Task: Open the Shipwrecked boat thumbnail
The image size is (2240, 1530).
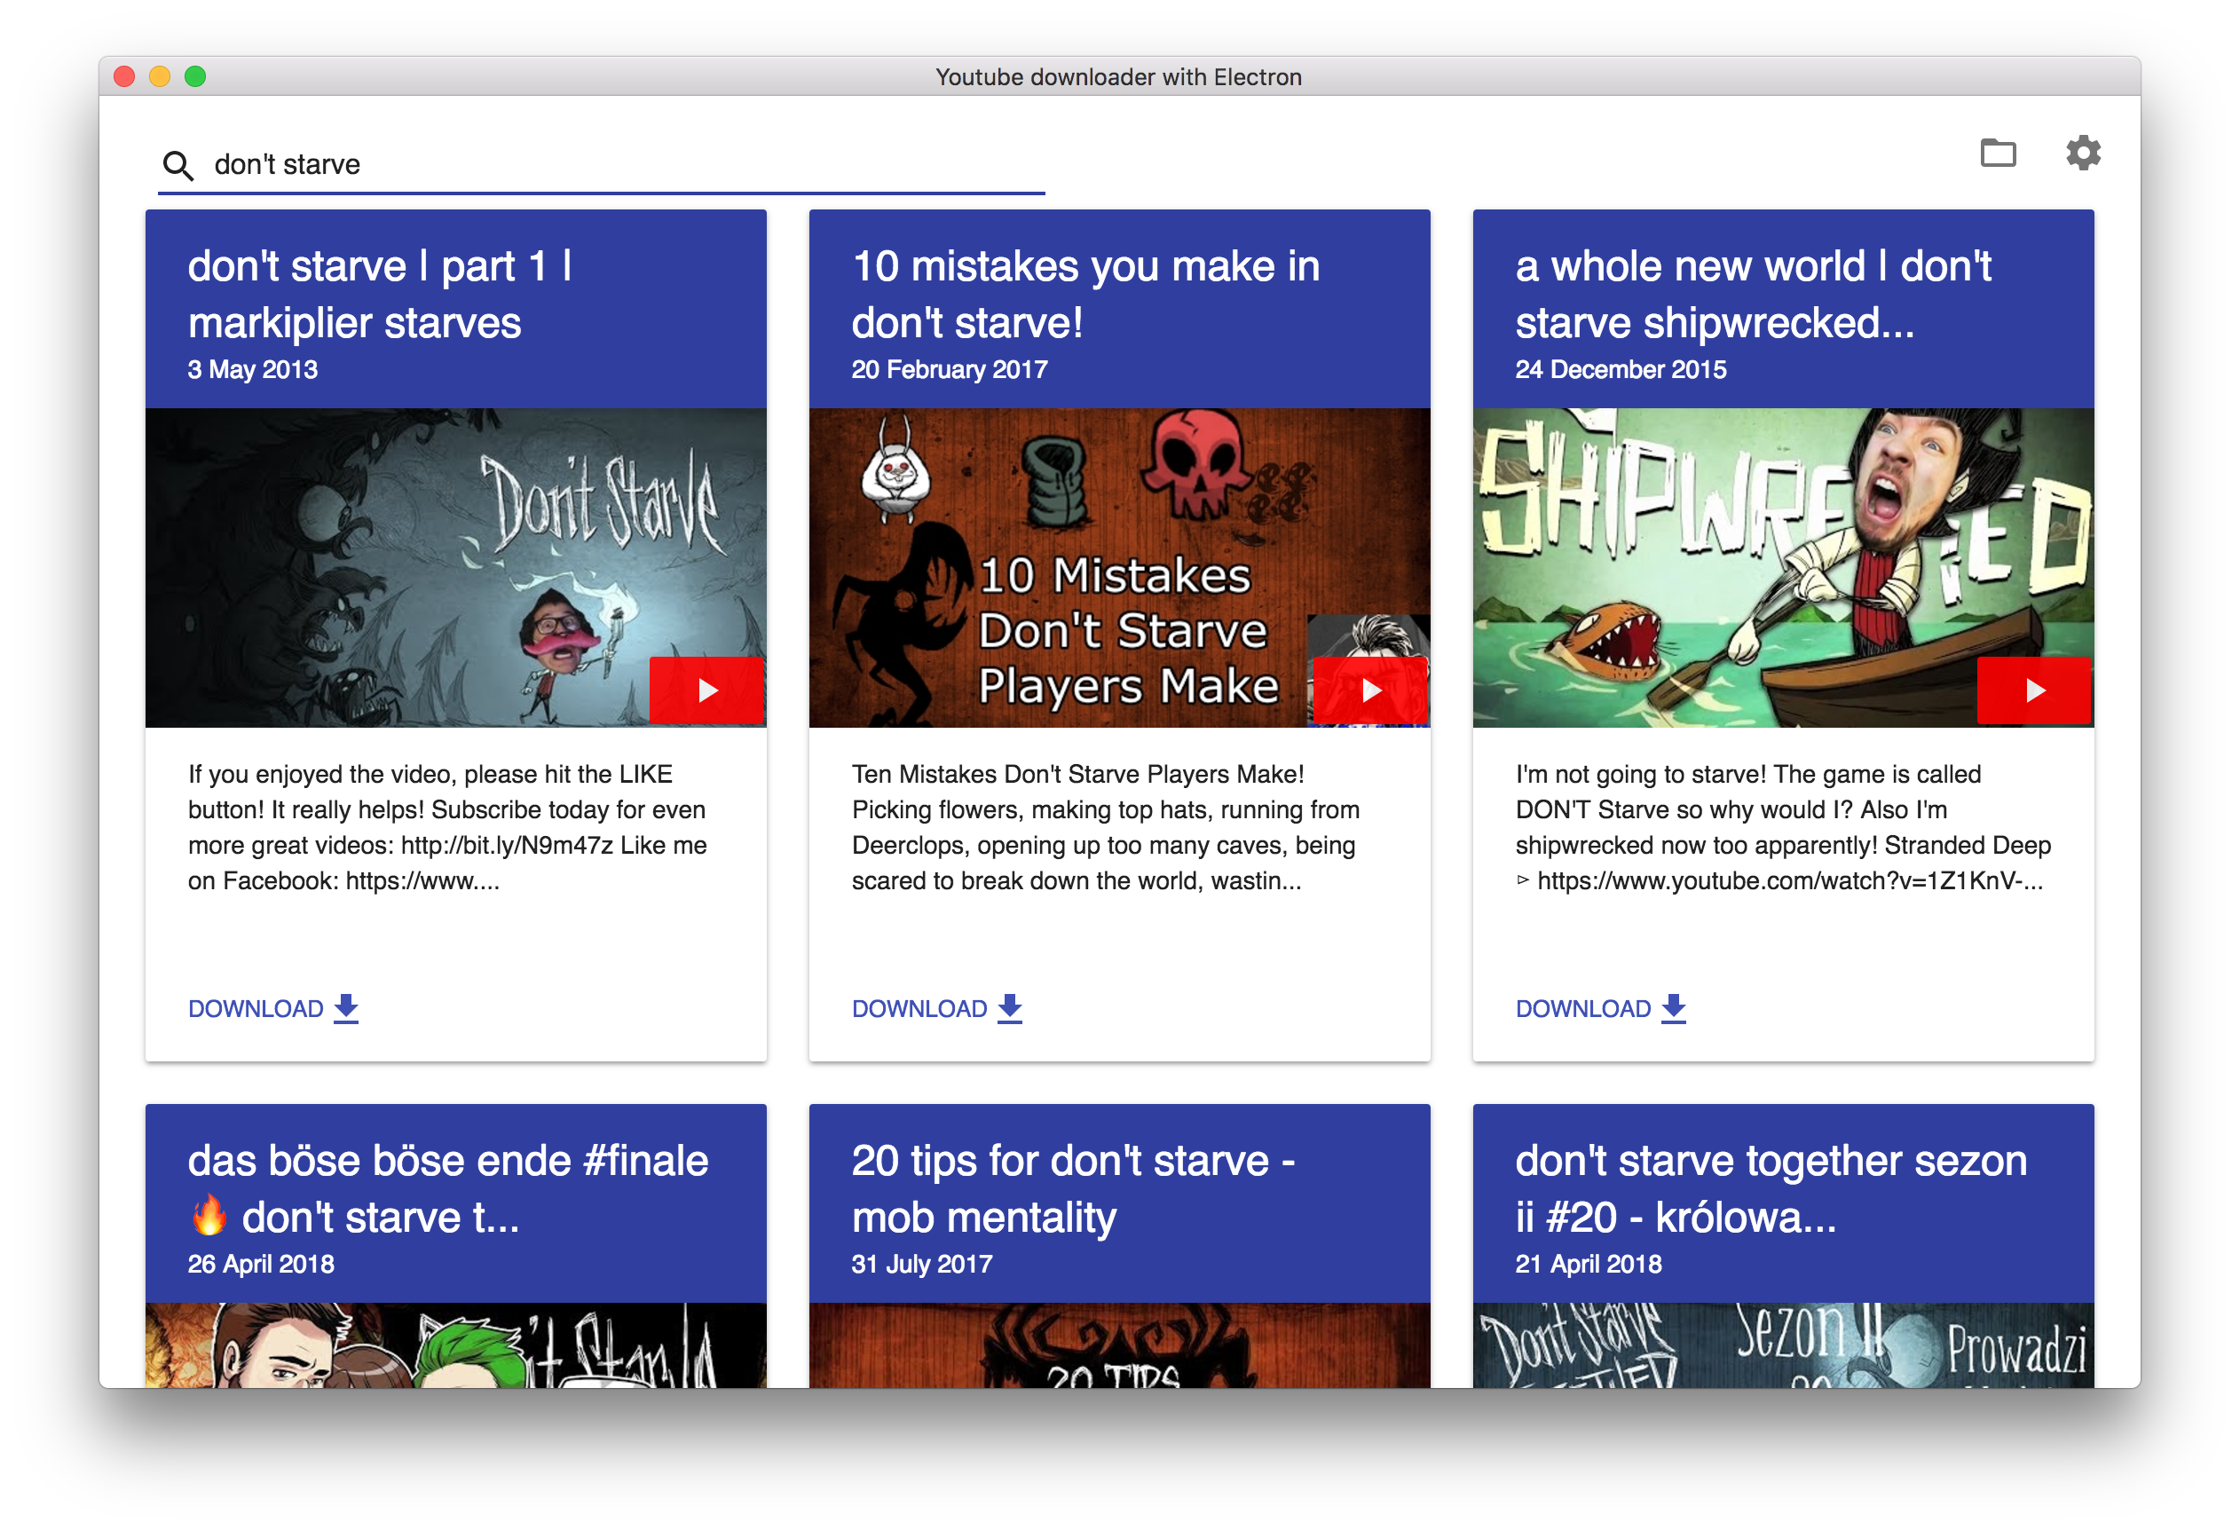Action: click(1783, 568)
